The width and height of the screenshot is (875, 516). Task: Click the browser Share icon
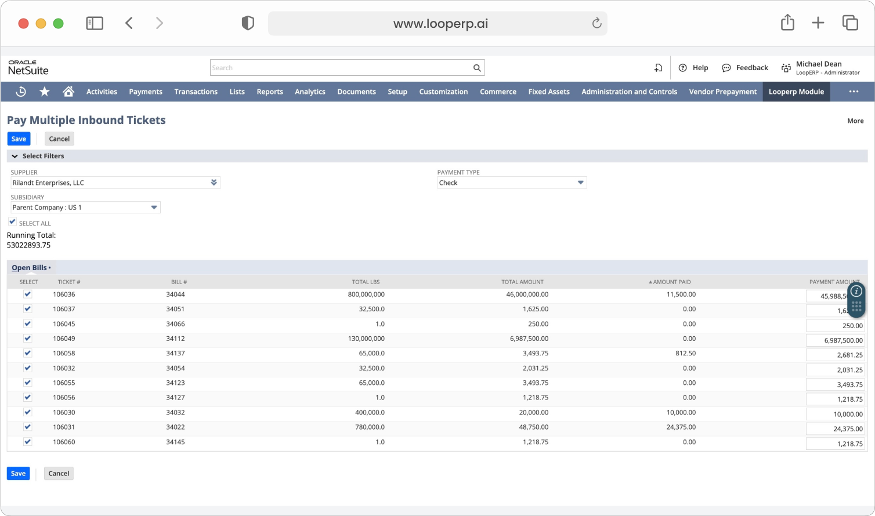tap(787, 23)
